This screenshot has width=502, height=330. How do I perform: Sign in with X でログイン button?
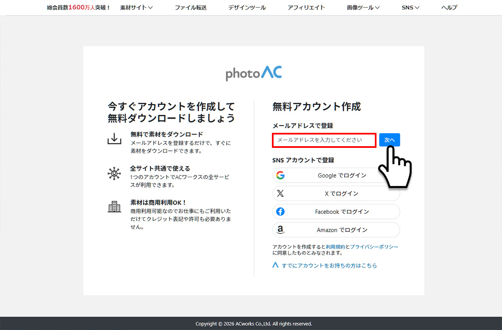336,193
